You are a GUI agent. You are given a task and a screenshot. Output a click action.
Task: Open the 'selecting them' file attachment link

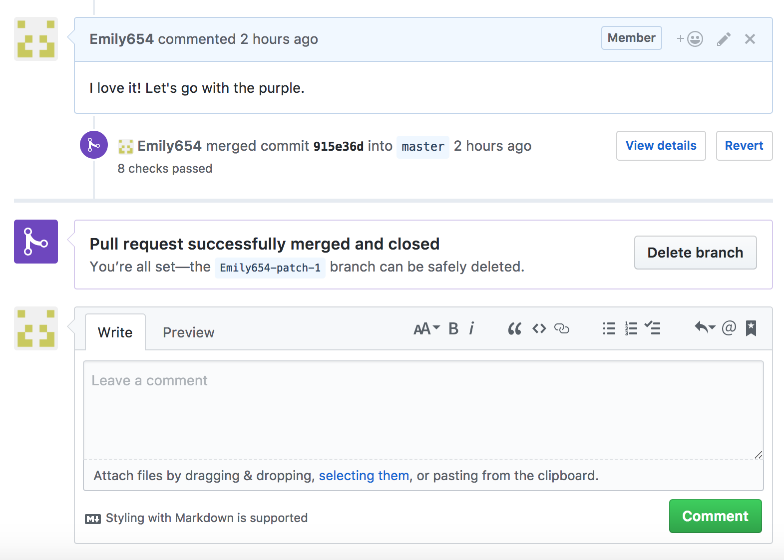tap(364, 476)
